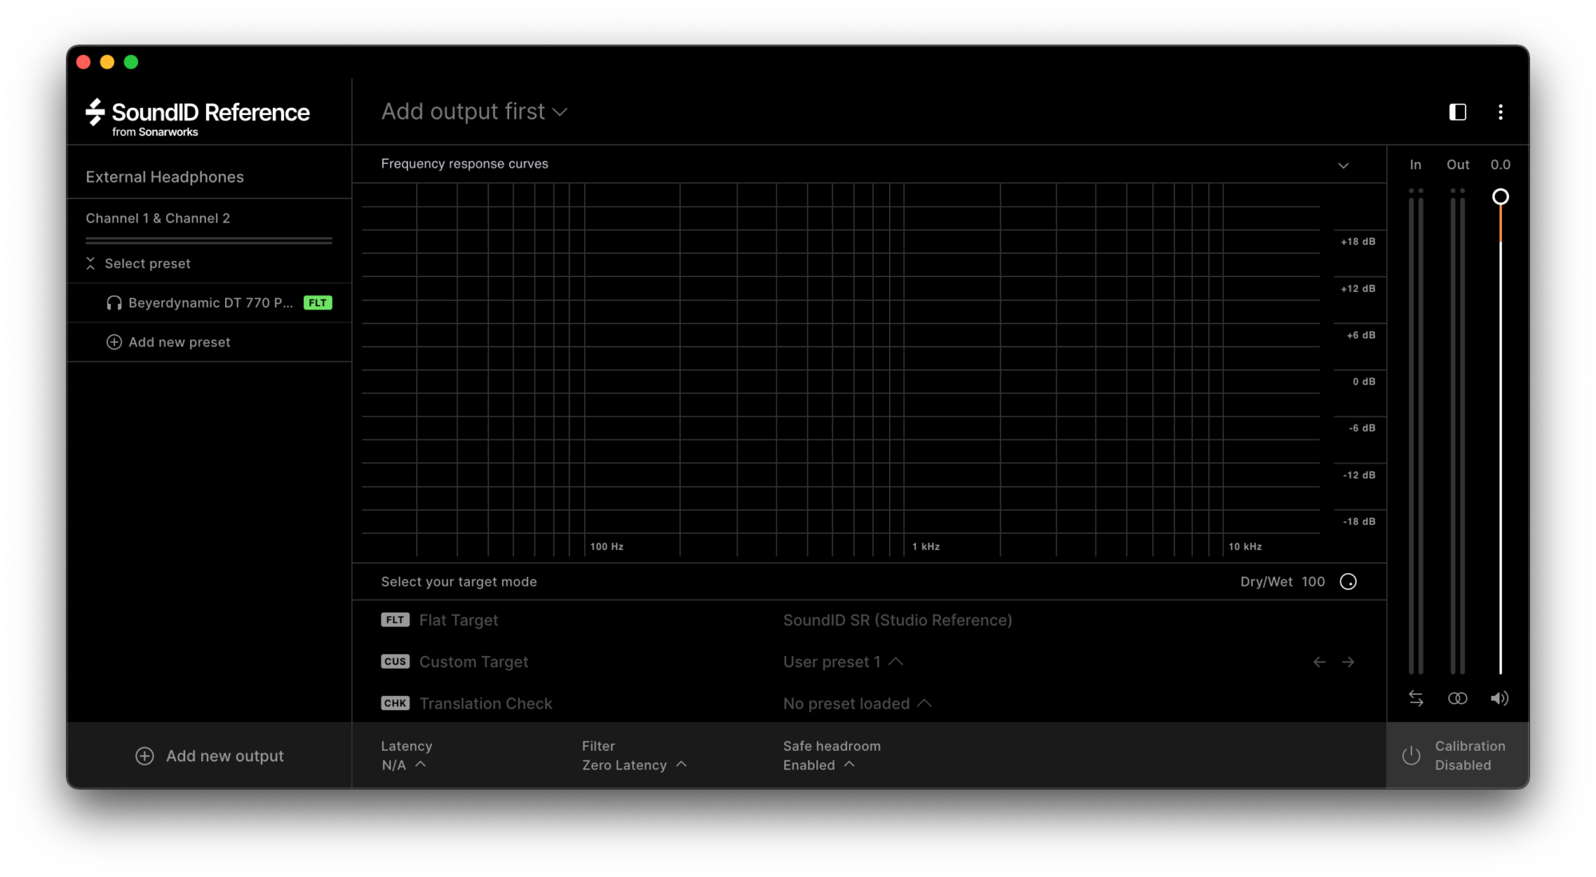The height and width of the screenshot is (877, 1596).
Task: Click the output level meter bars
Action: (1457, 432)
